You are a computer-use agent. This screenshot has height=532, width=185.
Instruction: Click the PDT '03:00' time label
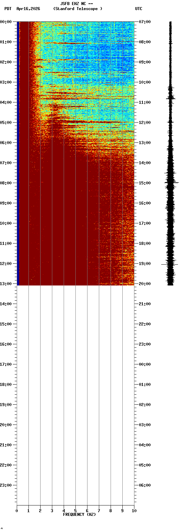(6, 82)
